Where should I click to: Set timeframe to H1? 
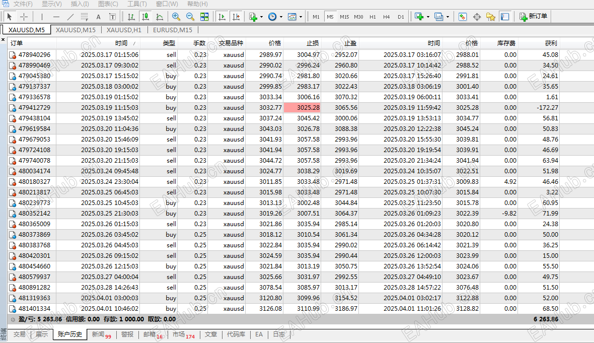point(373,17)
